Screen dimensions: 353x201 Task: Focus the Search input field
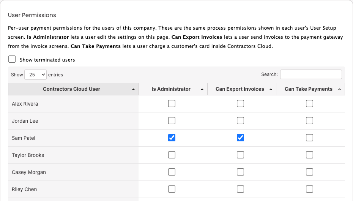[x=311, y=74]
